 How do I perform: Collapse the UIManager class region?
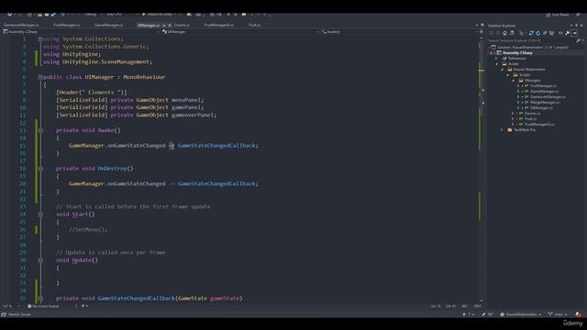click(x=40, y=77)
